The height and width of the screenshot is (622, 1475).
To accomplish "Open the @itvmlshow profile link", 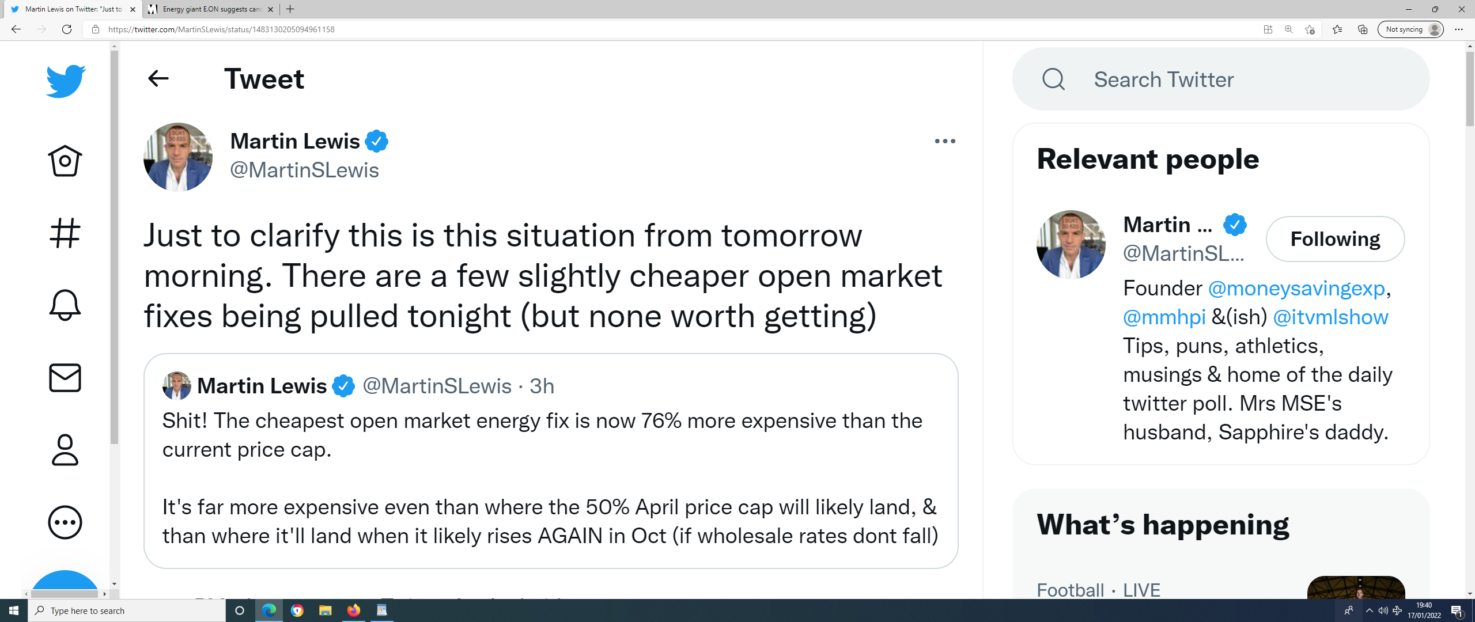I will click(x=1330, y=317).
